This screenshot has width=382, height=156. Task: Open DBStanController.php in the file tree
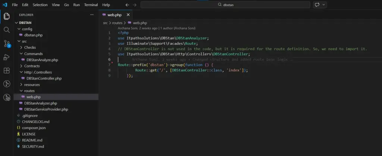point(44,79)
